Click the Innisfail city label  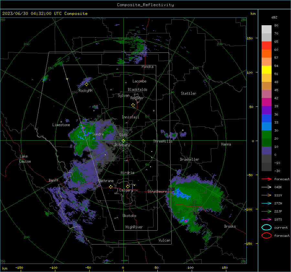(130, 117)
